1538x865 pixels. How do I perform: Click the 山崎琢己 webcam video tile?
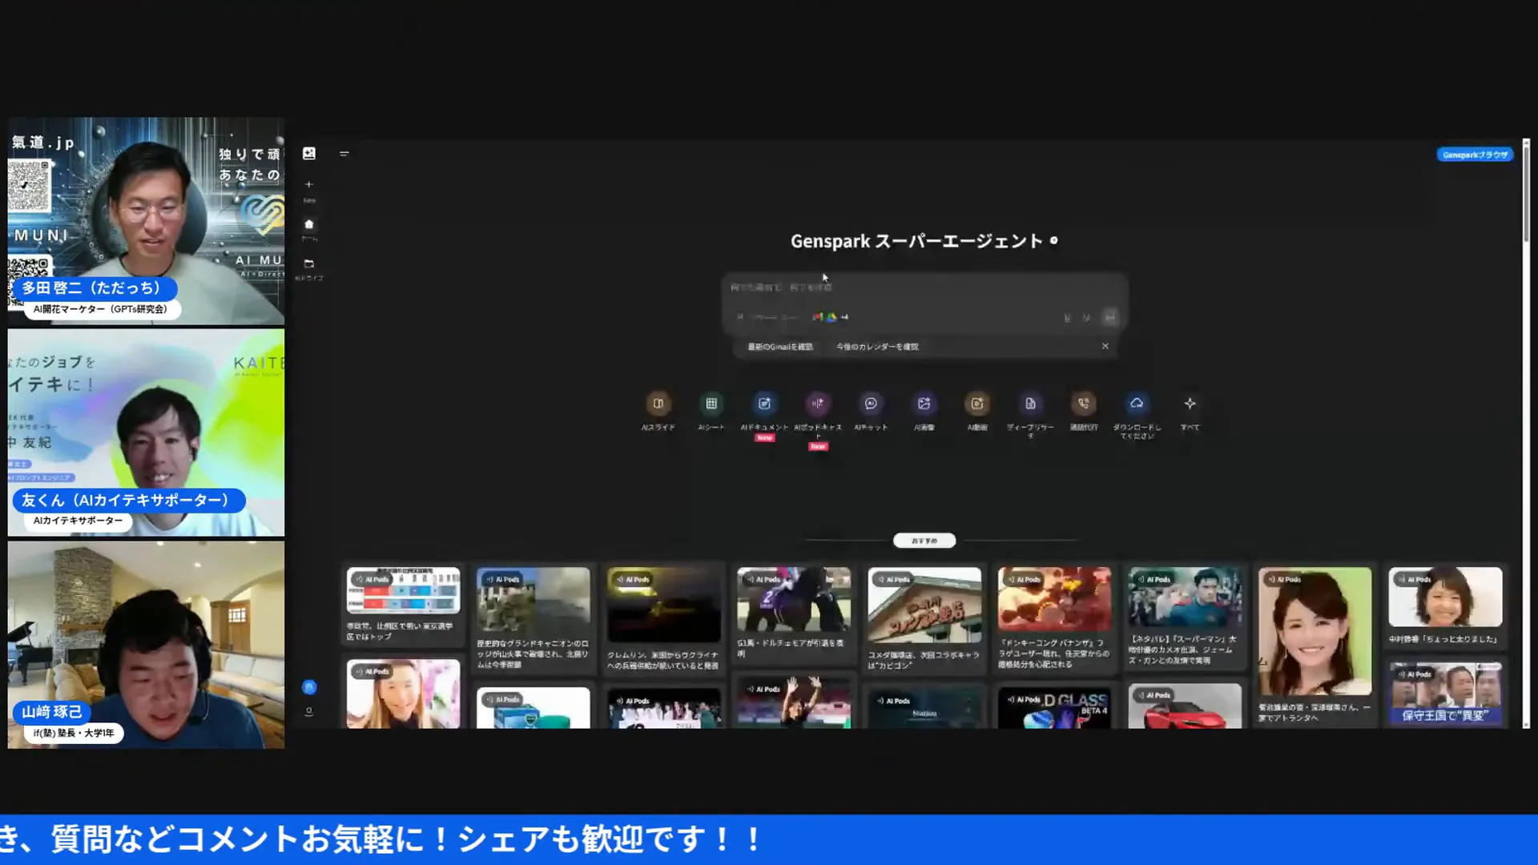click(x=146, y=645)
